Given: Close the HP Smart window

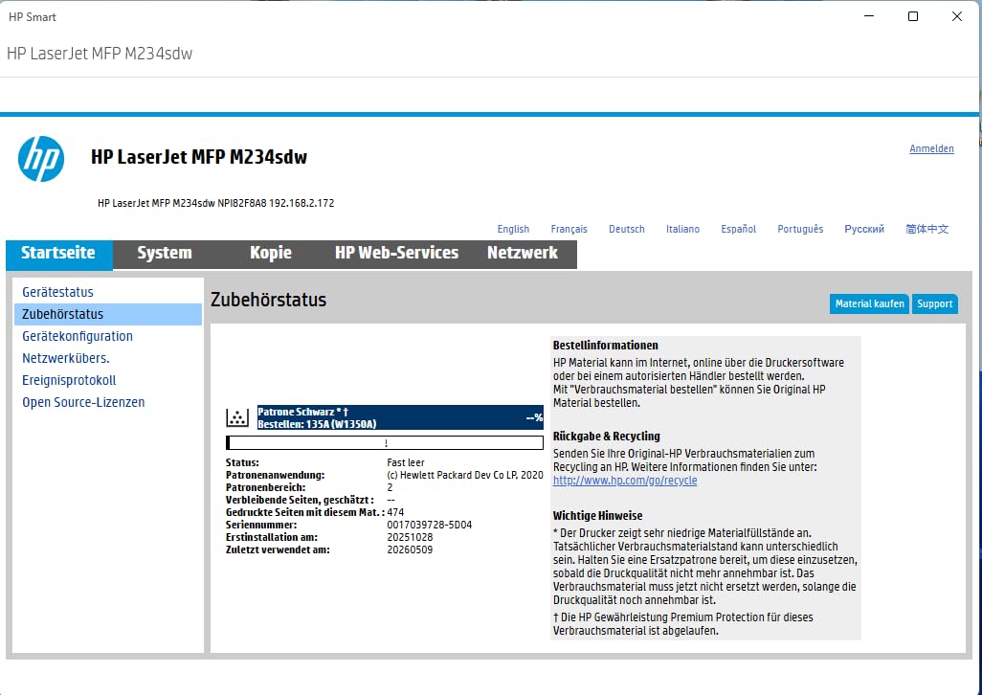Looking at the screenshot, I should (x=957, y=16).
